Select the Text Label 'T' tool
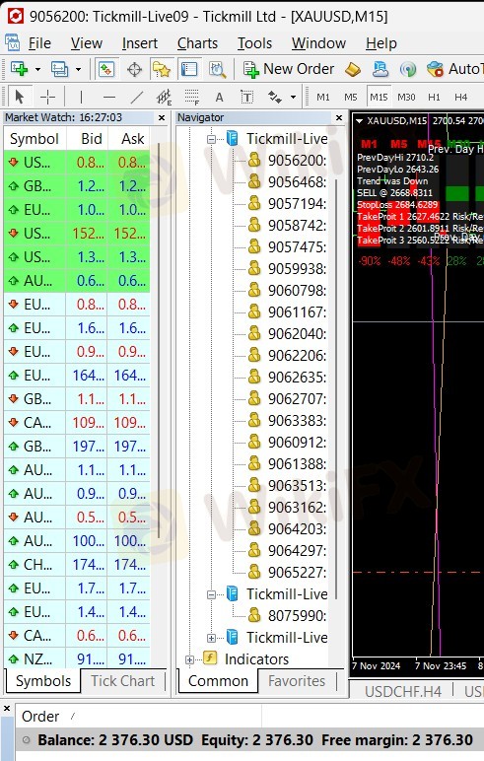Screen dimensions: 484x761 pos(247,97)
